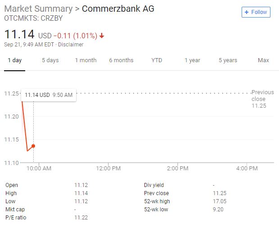Switch to the 1 year tab
The height and width of the screenshot is (228, 279).
[x=192, y=60]
